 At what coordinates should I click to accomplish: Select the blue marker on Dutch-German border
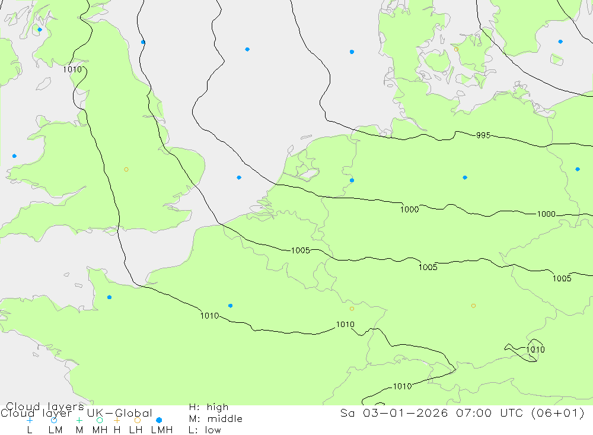click(x=352, y=180)
